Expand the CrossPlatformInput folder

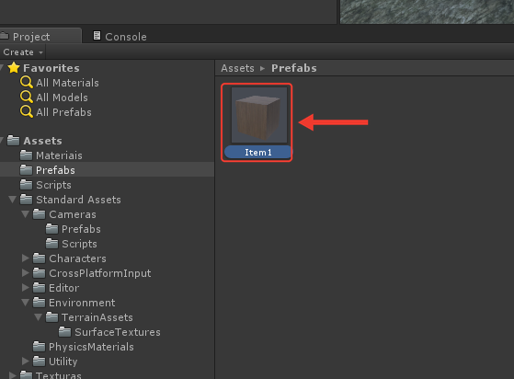(x=25, y=273)
